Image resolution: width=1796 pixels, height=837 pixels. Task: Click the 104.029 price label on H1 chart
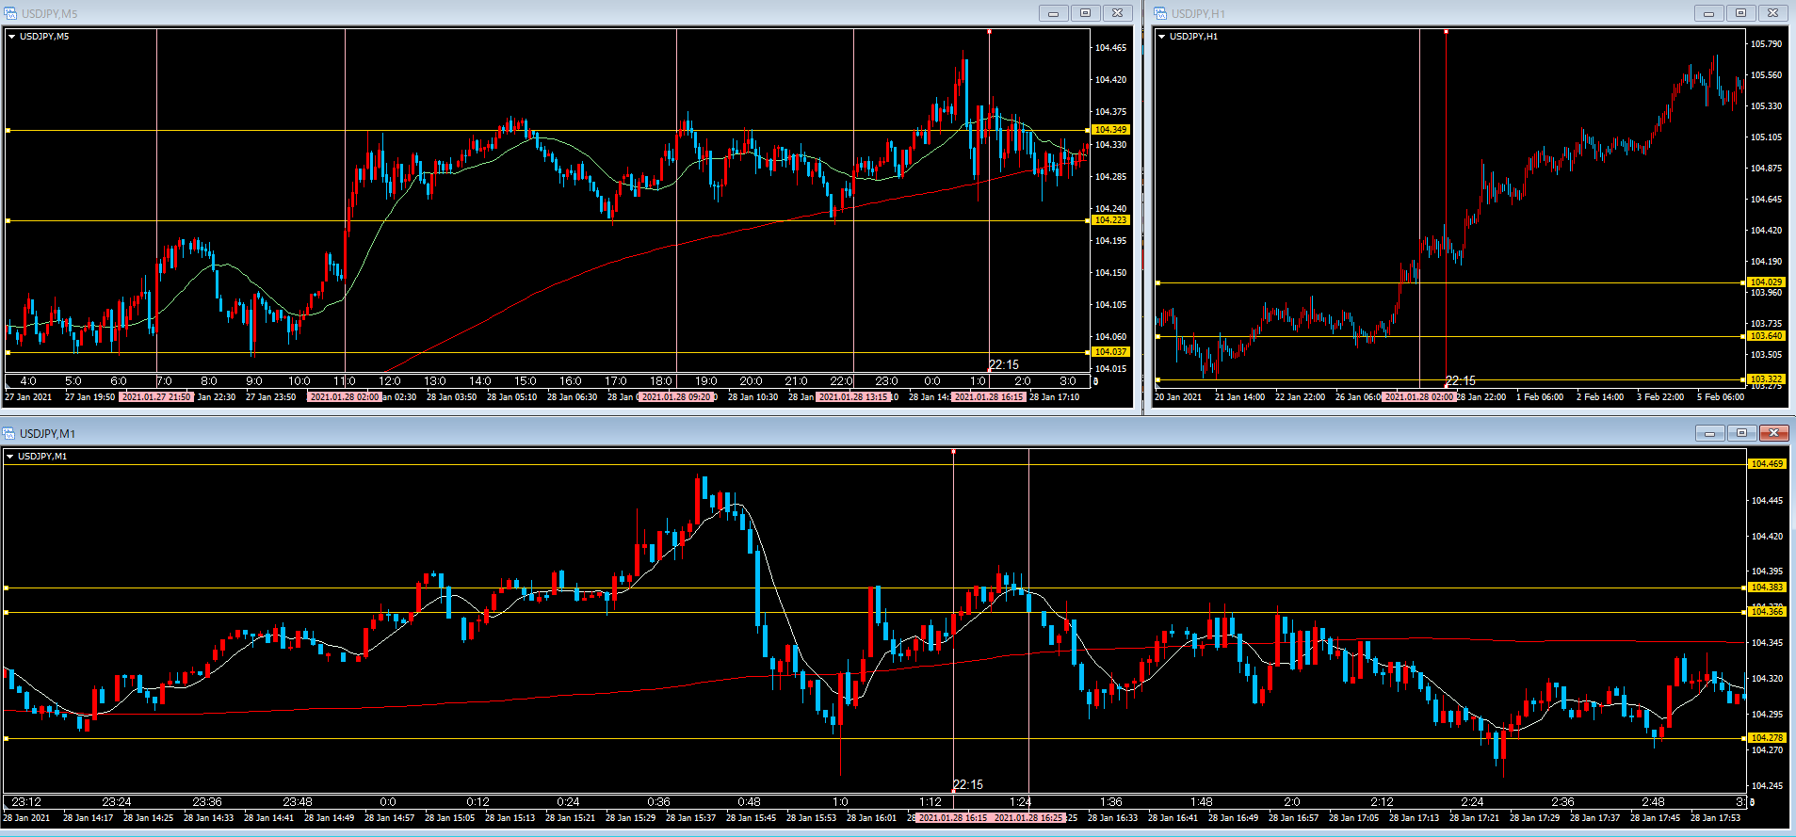click(x=1766, y=282)
